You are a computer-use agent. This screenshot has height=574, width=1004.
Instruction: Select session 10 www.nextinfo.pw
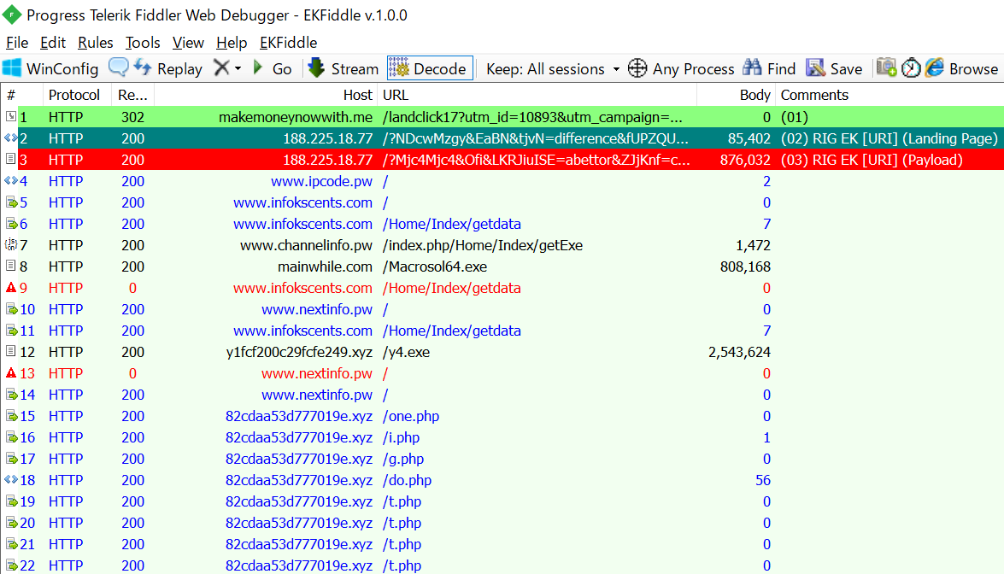coord(502,309)
